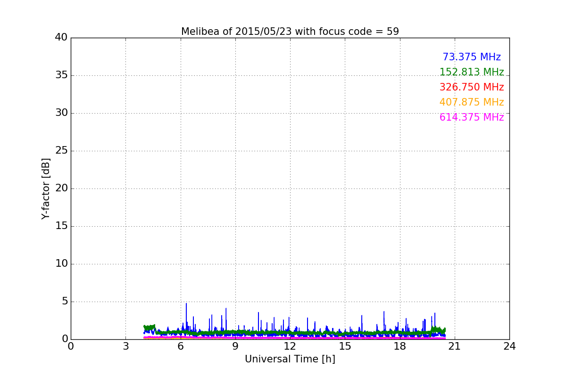Click y-axis tick label 35
The height and width of the screenshot is (377, 566).
(x=61, y=75)
